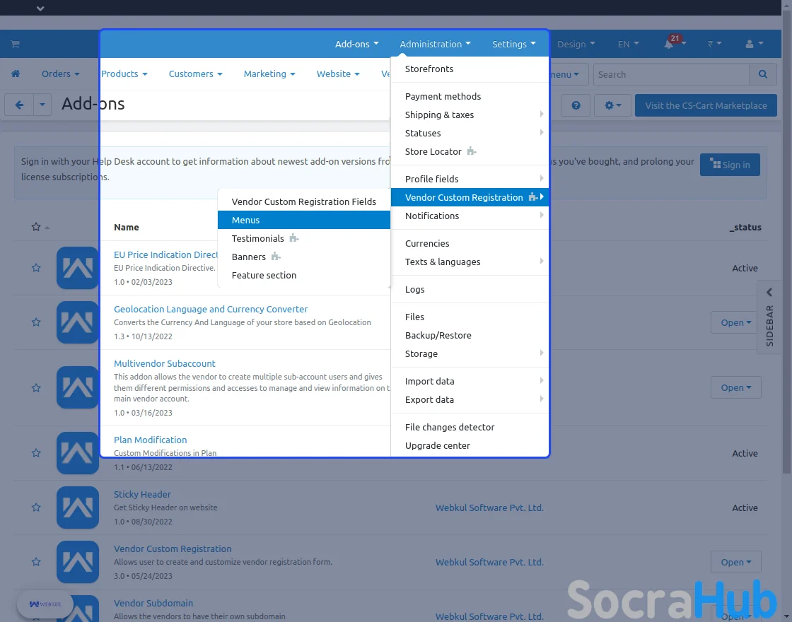
Task: Open the Design top menu
Action: [576, 44]
